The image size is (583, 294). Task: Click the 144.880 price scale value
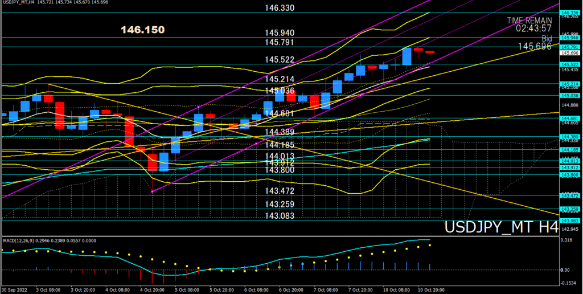tap(570, 105)
